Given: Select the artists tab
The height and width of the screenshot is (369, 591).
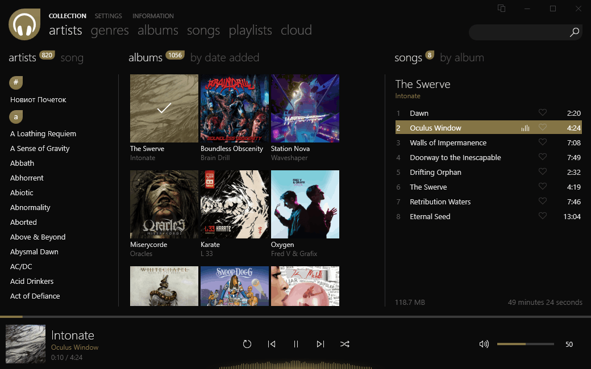Looking at the screenshot, I should tap(65, 30).
